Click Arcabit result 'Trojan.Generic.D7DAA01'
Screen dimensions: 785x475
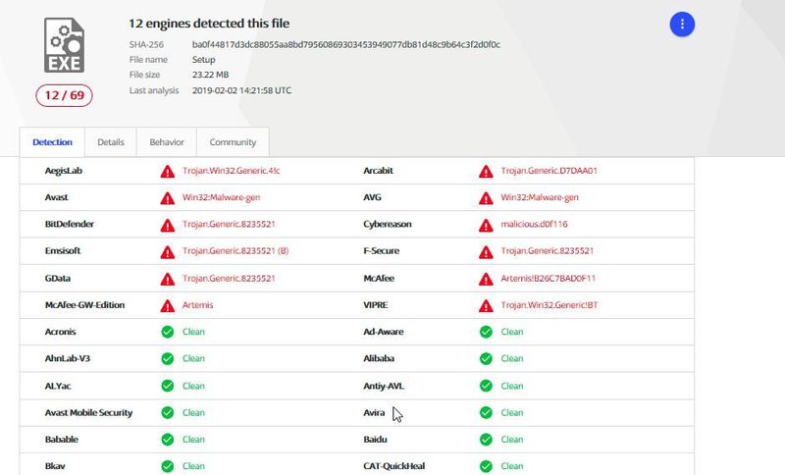tap(549, 171)
